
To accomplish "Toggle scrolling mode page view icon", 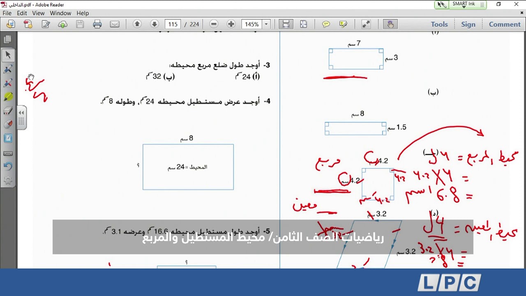I will coord(286,24).
